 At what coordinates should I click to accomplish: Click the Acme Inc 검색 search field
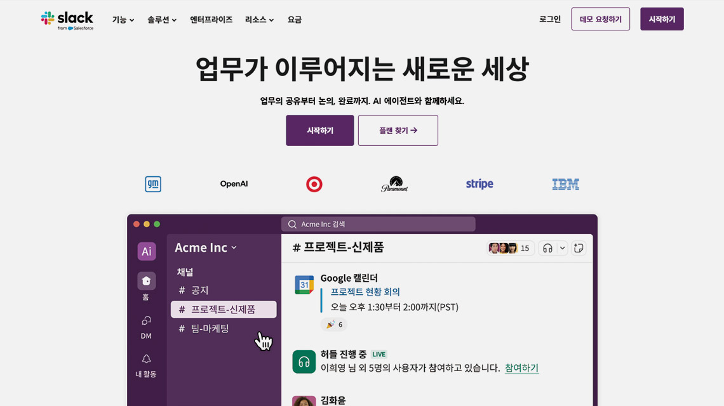(x=379, y=224)
